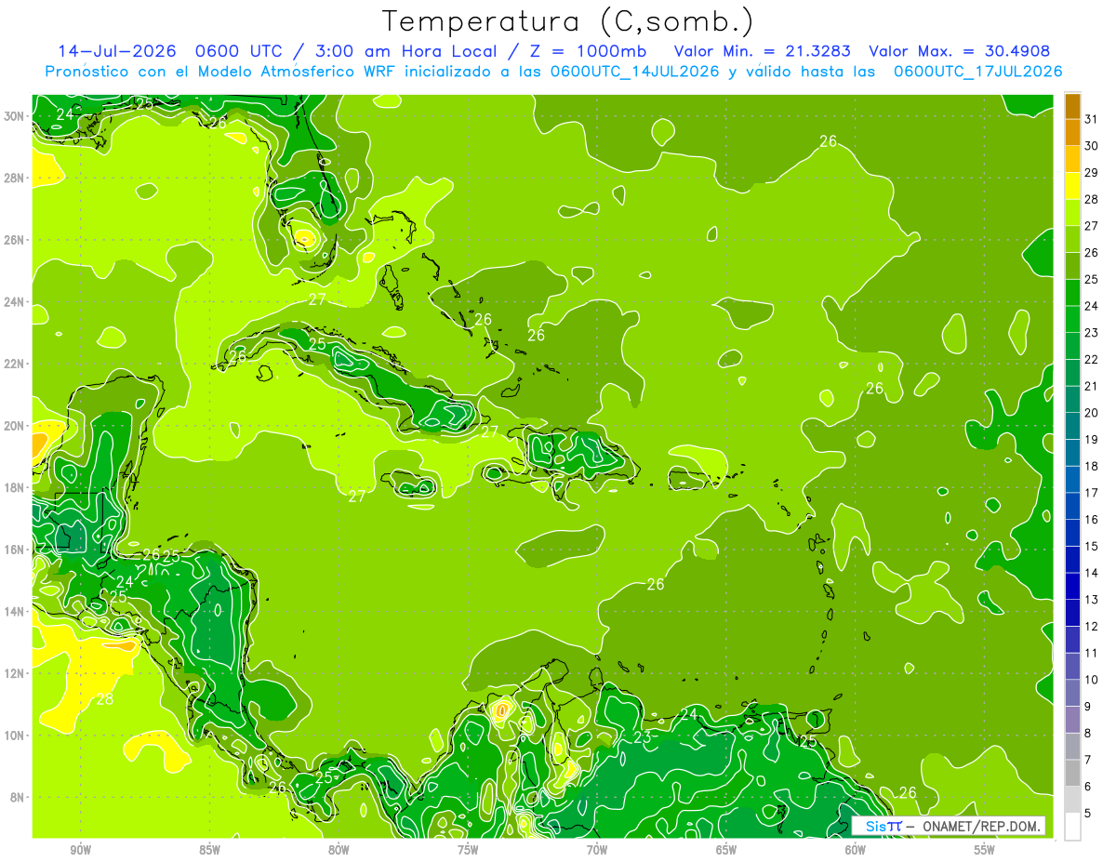Click the 90W longitude axis label

click(x=80, y=850)
